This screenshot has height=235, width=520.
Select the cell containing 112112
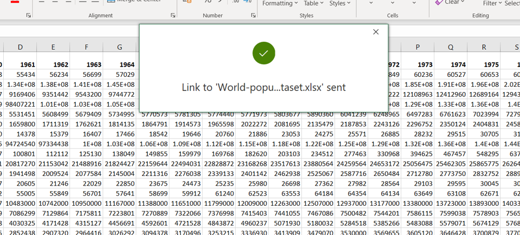(x=54, y=154)
